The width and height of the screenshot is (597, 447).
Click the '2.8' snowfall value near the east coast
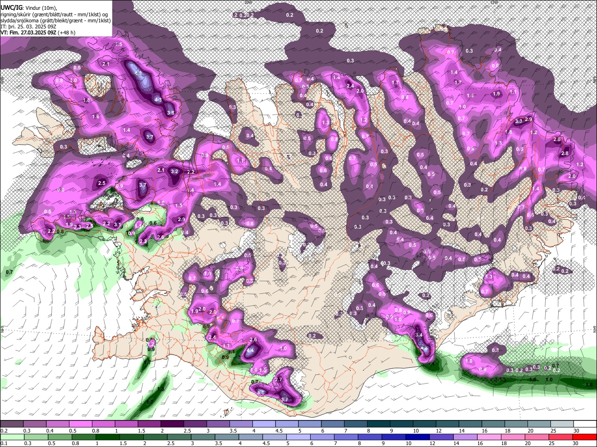coord(565,153)
